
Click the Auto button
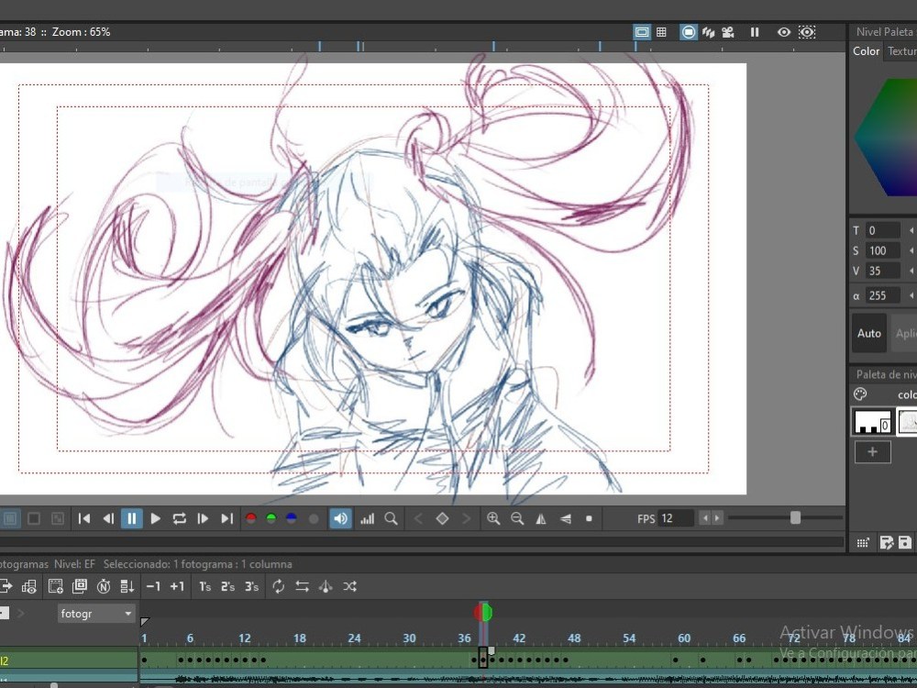pos(869,334)
